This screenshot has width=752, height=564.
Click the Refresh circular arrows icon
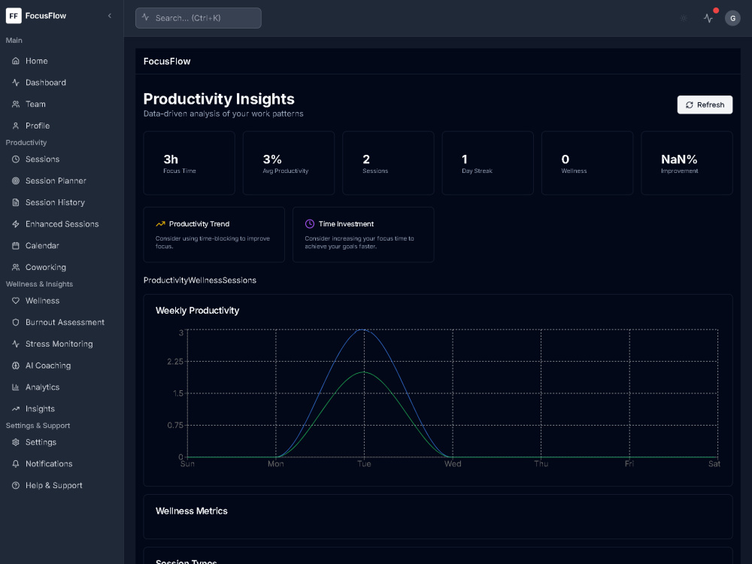coord(689,105)
